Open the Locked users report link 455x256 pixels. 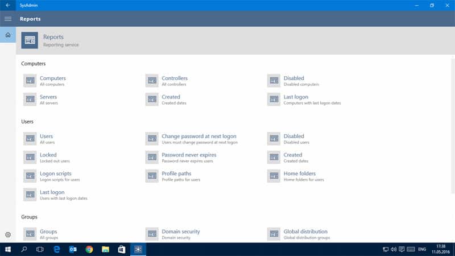[x=48, y=155]
